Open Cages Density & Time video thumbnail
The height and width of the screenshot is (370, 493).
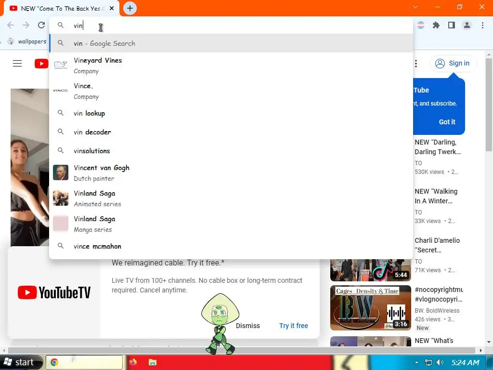point(370,308)
